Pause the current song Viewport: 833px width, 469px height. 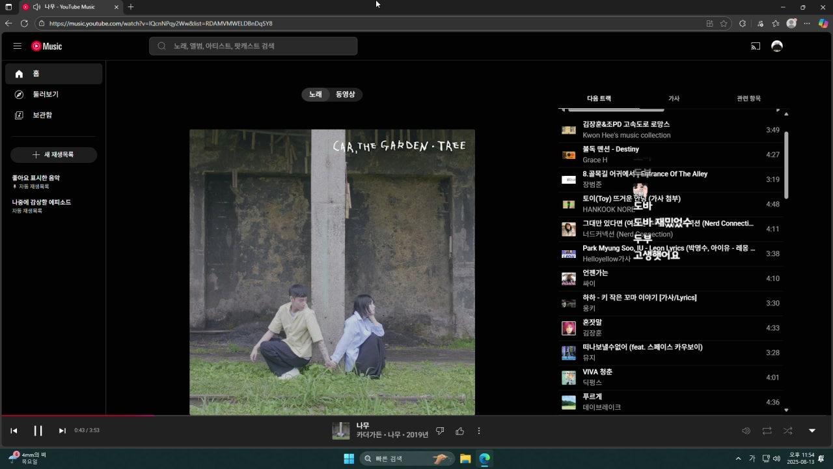(38, 431)
